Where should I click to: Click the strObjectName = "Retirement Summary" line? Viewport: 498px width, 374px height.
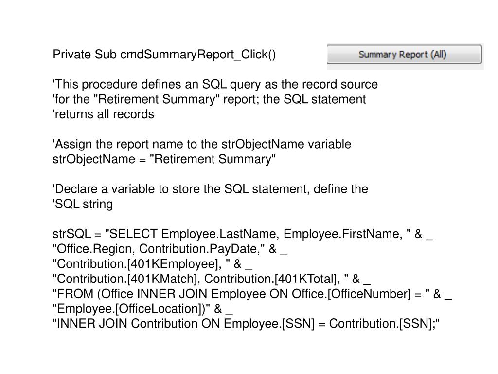coord(164,159)
